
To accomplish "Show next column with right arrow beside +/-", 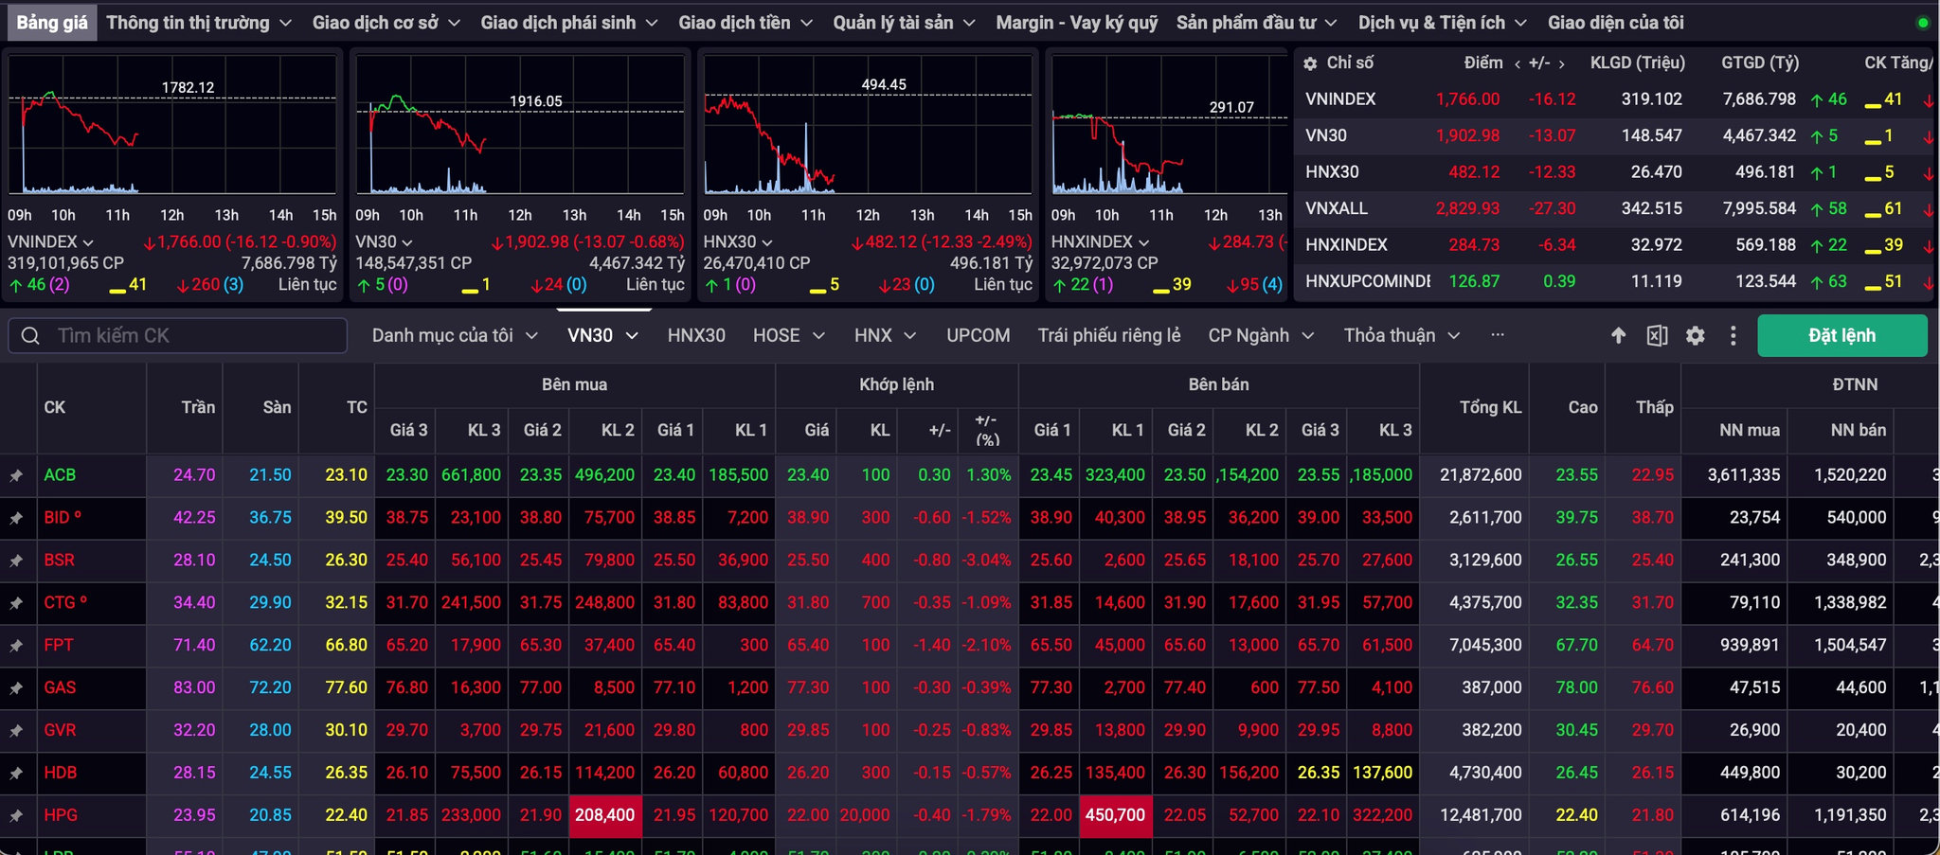I will point(1561,63).
